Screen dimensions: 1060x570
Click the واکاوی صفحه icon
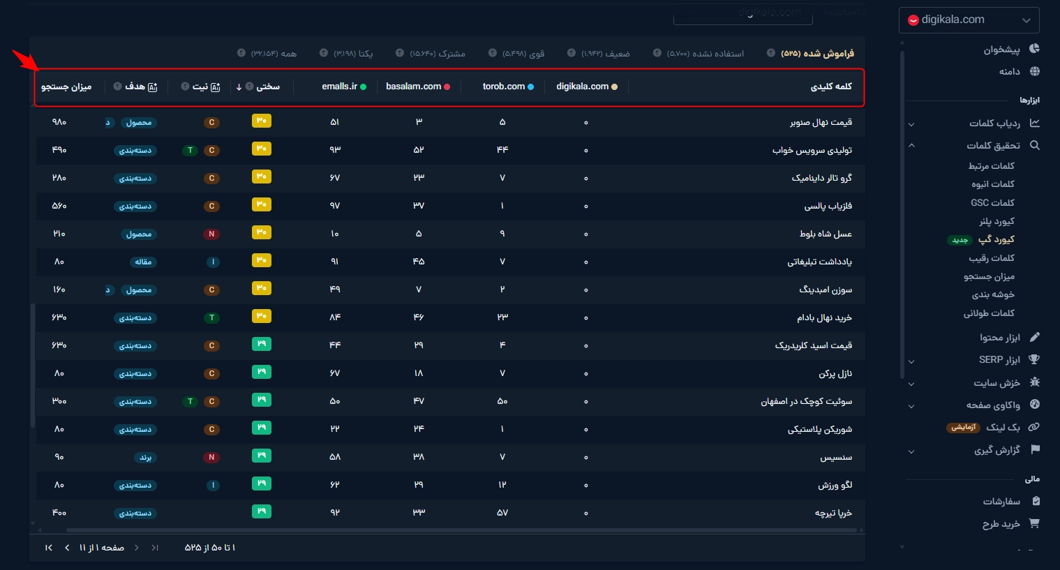pos(1034,405)
